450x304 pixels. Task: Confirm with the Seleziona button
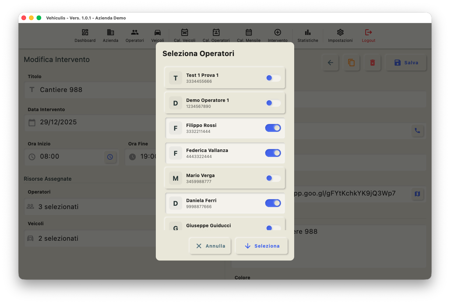coord(262,246)
